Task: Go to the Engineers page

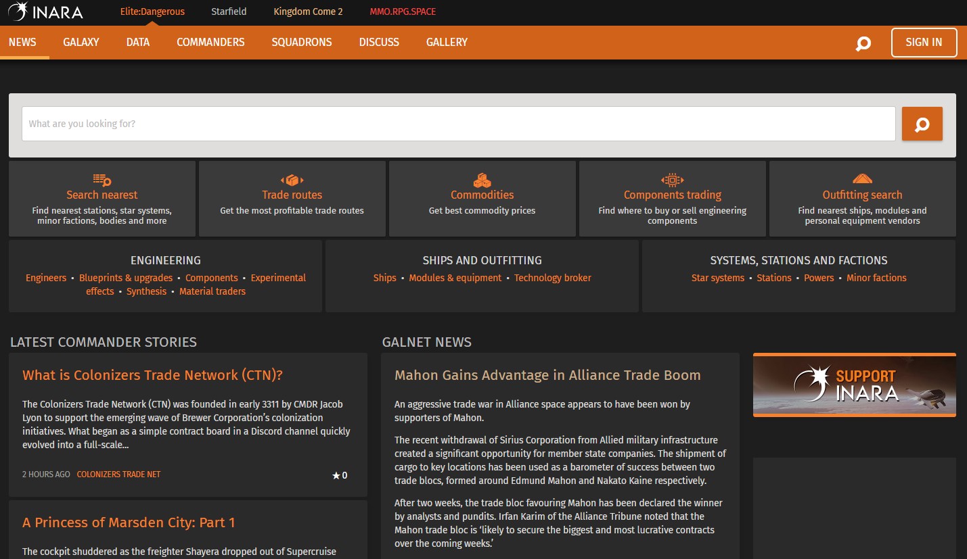Action: point(46,278)
